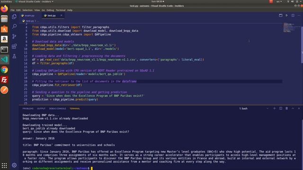The width and height of the screenshot is (303, 170).
Task: Open the Search view in activity bar
Action: 14,26
